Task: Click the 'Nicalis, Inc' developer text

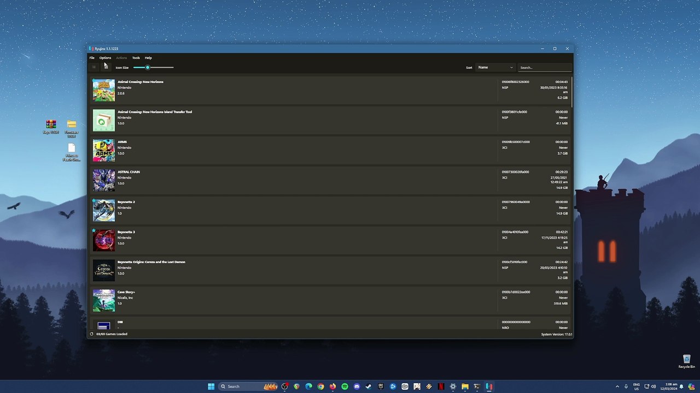Action: pyautogui.click(x=125, y=298)
